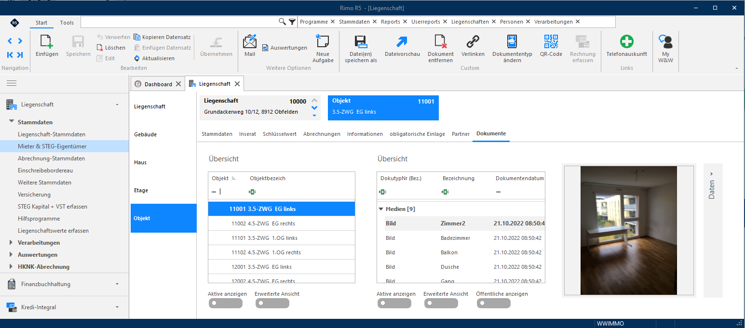745x328 pixels.
Task: Expand the Verarbeitungen tree node
Action: tap(12, 243)
